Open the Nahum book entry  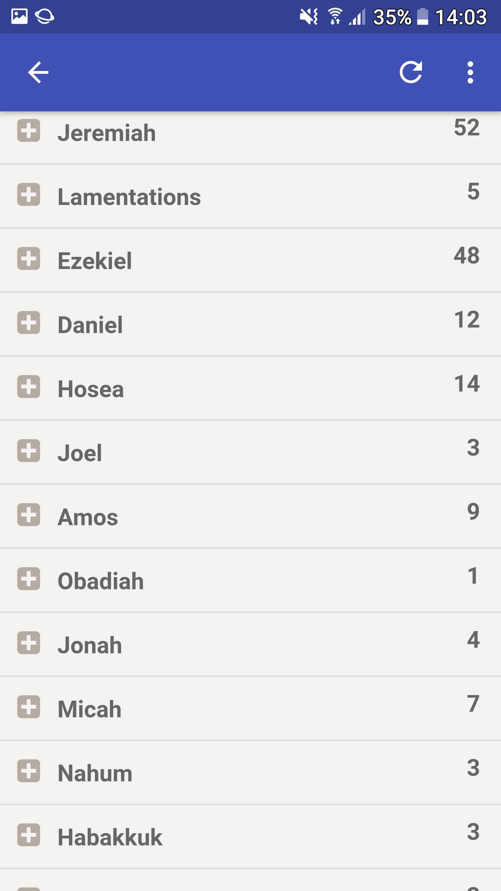click(250, 773)
